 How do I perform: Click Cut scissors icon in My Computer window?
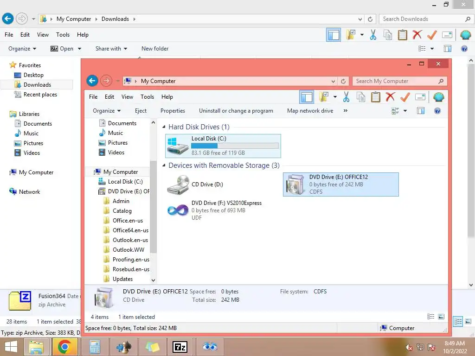(x=346, y=97)
